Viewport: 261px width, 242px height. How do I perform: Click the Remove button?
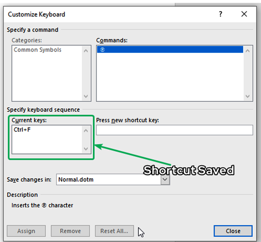[x=70, y=231]
